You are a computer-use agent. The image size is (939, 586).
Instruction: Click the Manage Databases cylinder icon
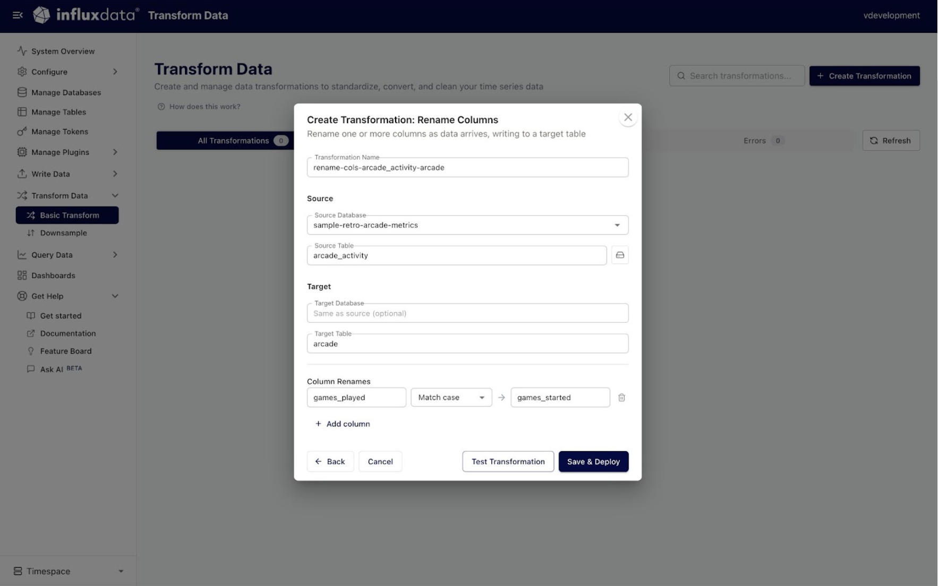pos(22,92)
